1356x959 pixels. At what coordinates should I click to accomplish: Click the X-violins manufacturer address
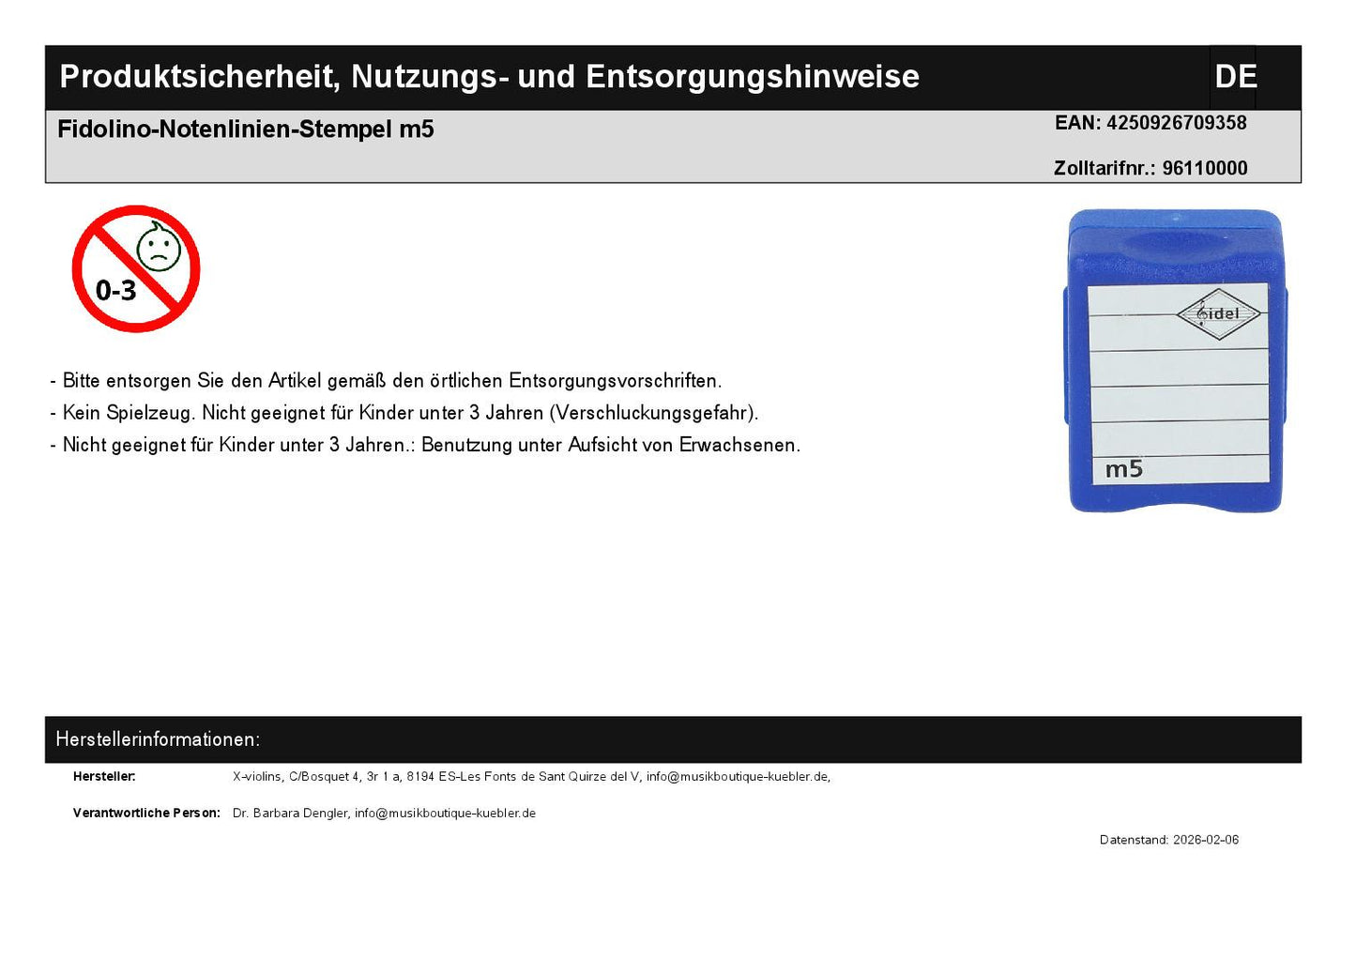pyautogui.click(x=435, y=777)
